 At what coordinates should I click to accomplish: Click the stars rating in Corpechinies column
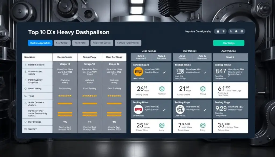pyautogui.click(x=65, y=96)
